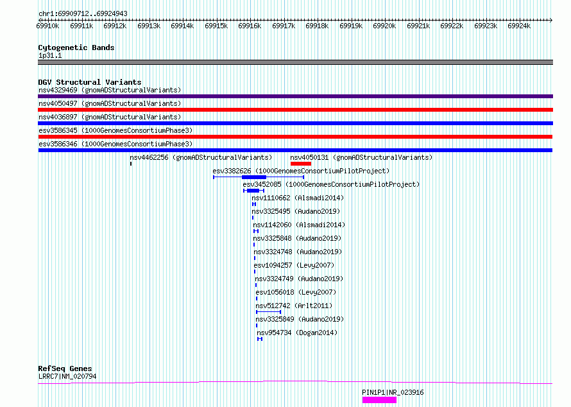571x407 pixels.
Task: Click the nsv512742 Arlt2011 label
Action: tap(294, 306)
